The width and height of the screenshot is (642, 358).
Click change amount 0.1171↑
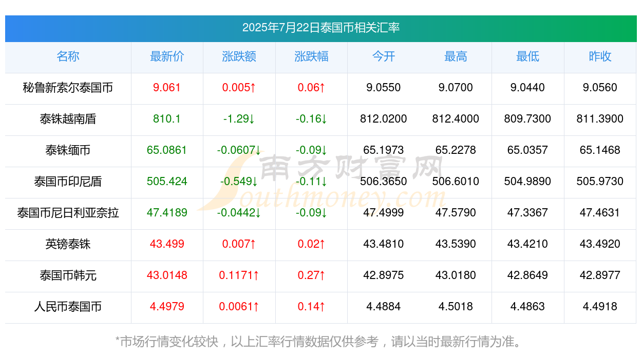point(239,275)
